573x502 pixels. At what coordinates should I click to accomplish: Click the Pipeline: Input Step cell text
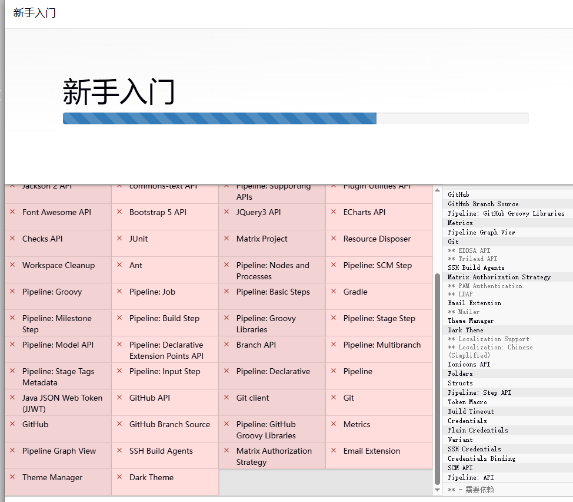(x=165, y=371)
